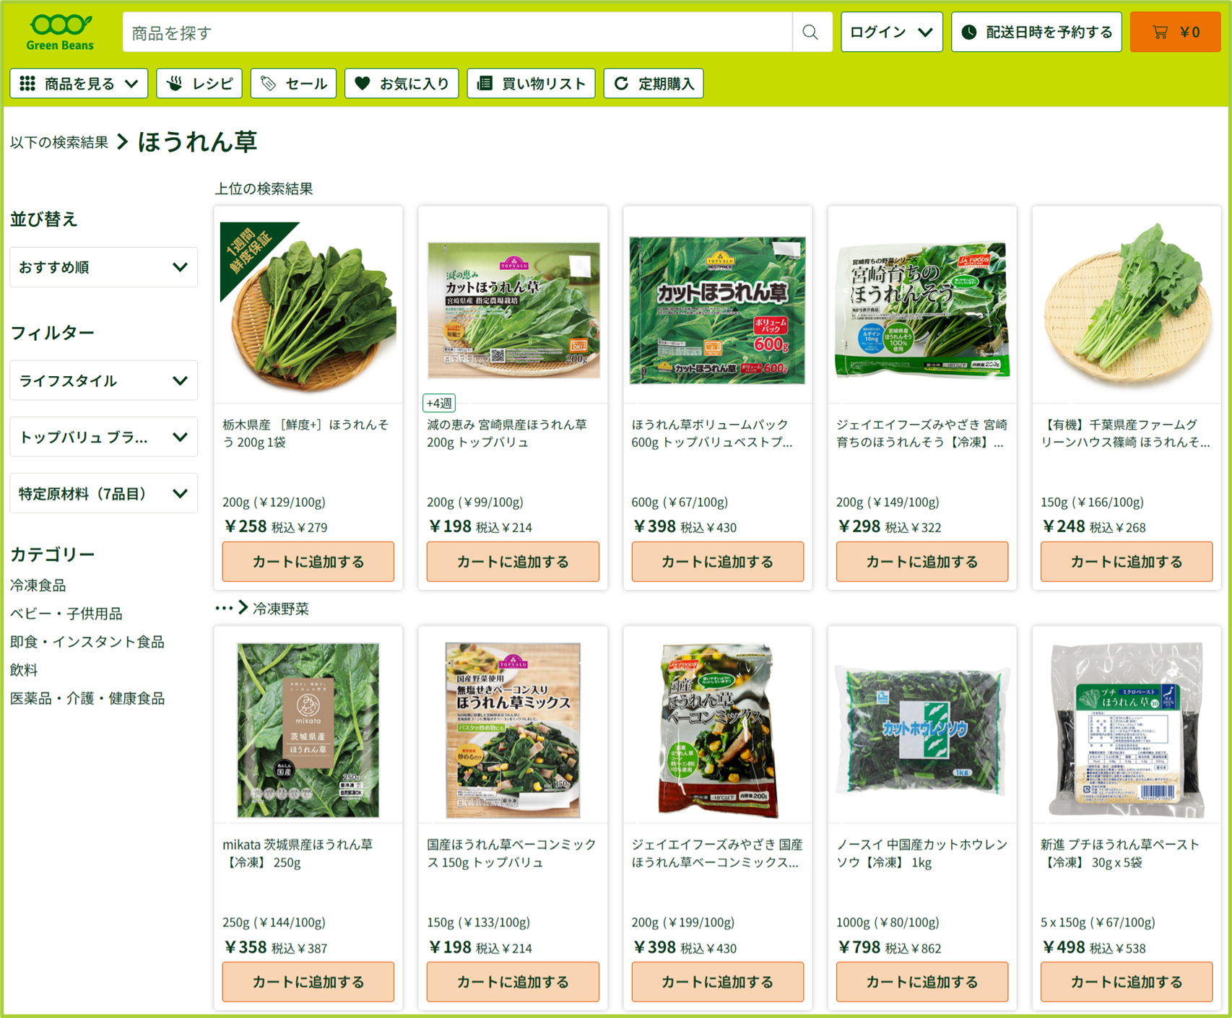Open the セール menu item
This screenshot has width=1232, height=1018.
pyautogui.click(x=293, y=84)
